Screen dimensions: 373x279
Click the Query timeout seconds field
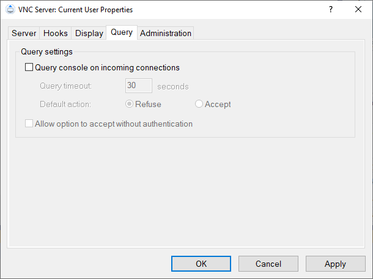point(139,86)
